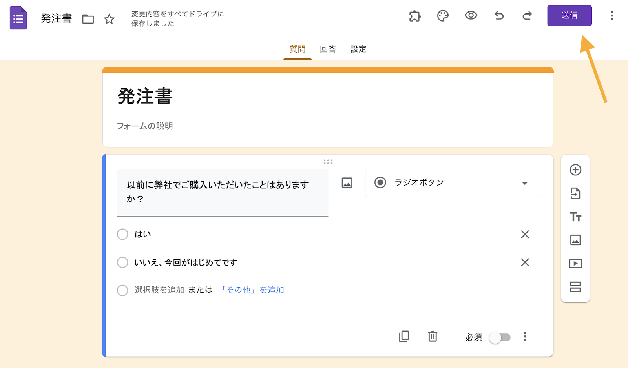
Task: Click the 送信 send button
Action: 569,16
